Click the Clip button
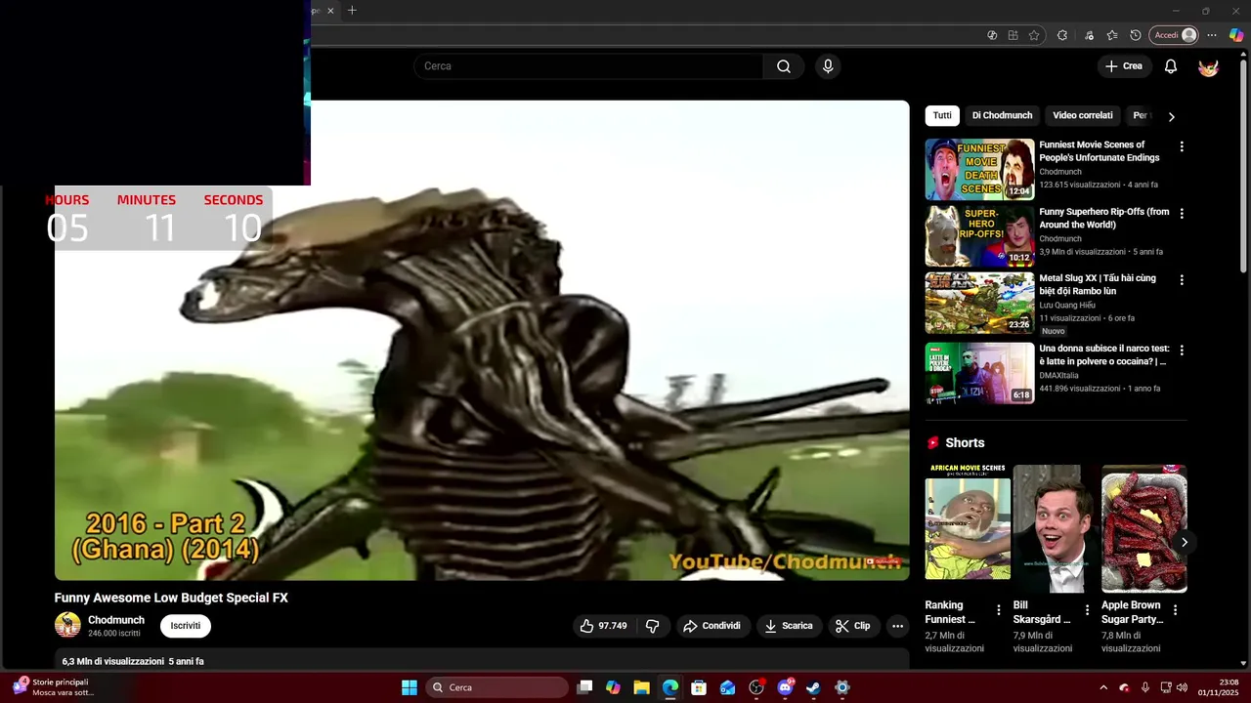This screenshot has width=1251, height=703. click(x=853, y=626)
